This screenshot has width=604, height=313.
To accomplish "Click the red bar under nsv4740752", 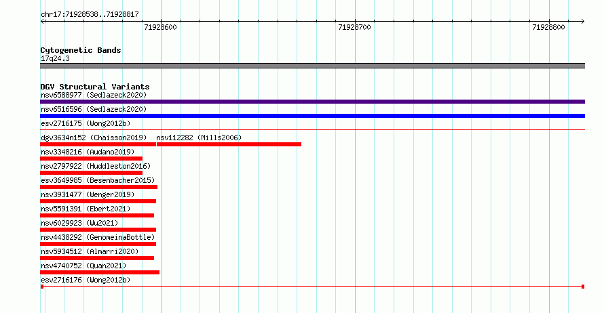I will pos(100,272).
